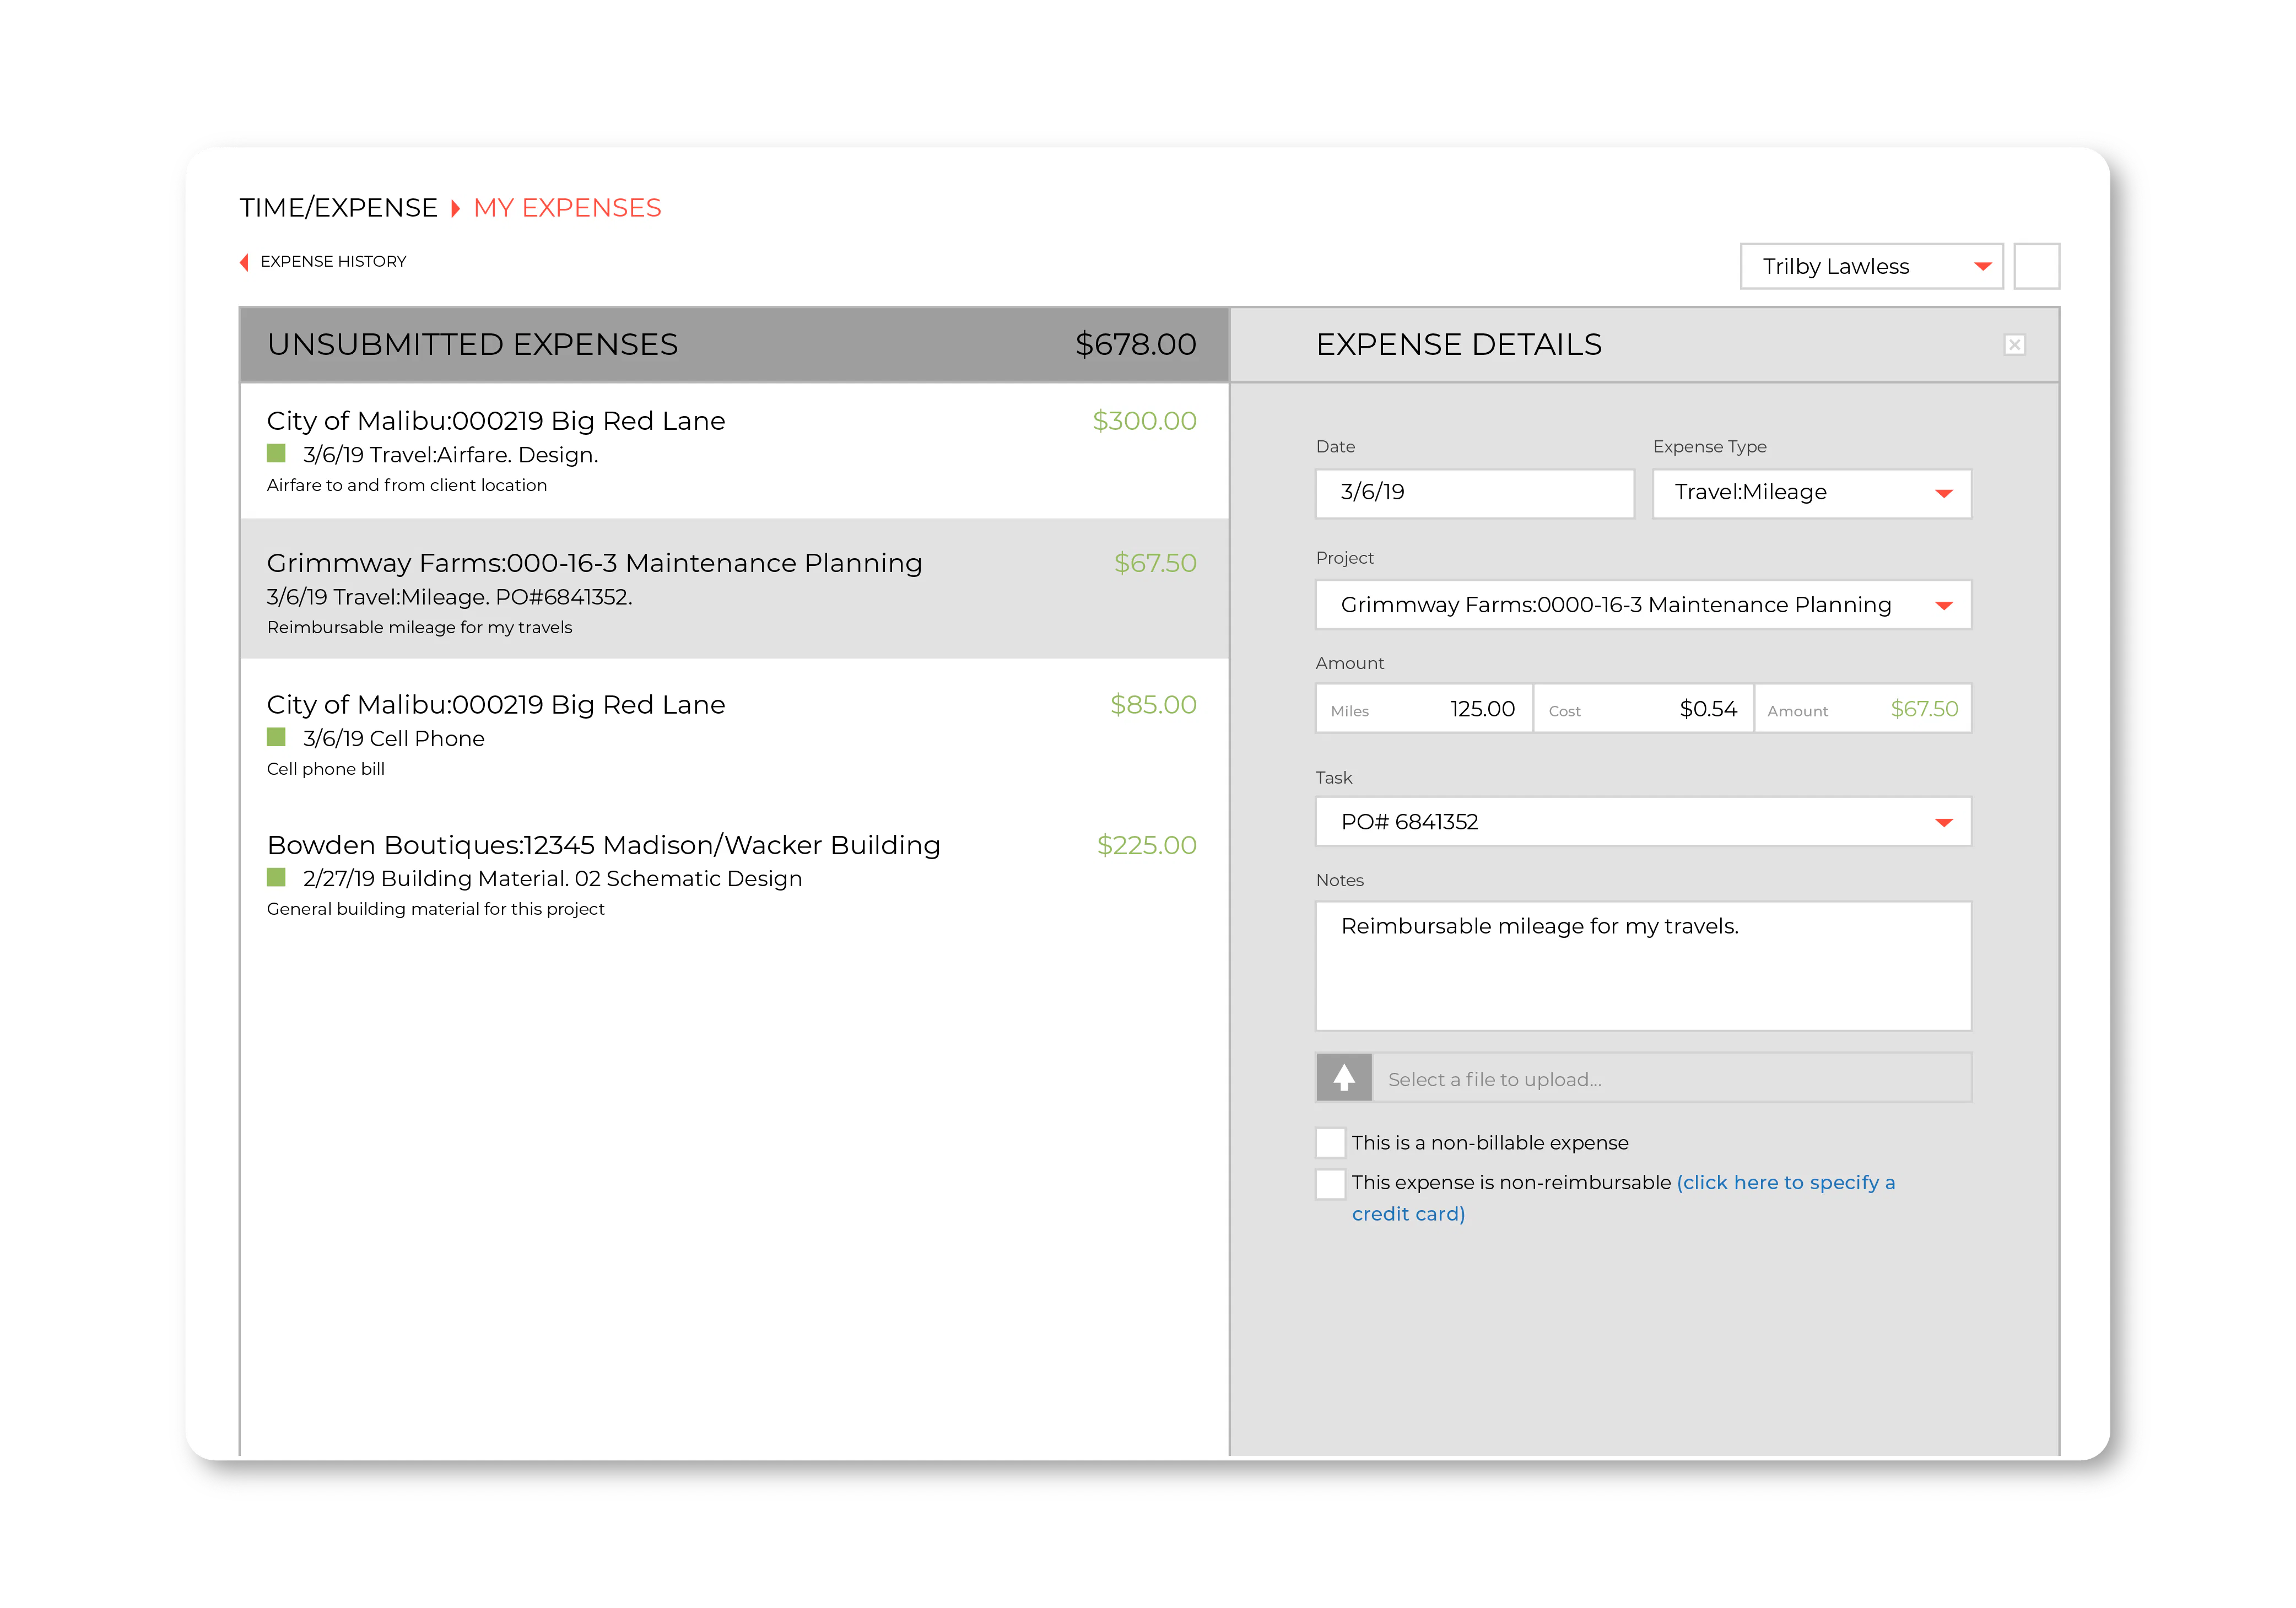Check the non-billable expense checkbox
The height and width of the screenshot is (1608, 2296).
click(x=1330, y=1143)
